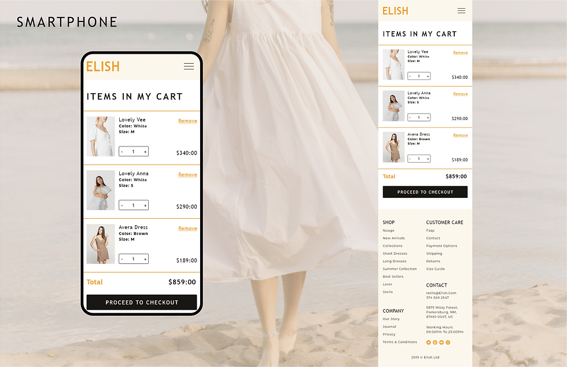
Task: Open Best Sellers footer link
Action: point(393,277)
